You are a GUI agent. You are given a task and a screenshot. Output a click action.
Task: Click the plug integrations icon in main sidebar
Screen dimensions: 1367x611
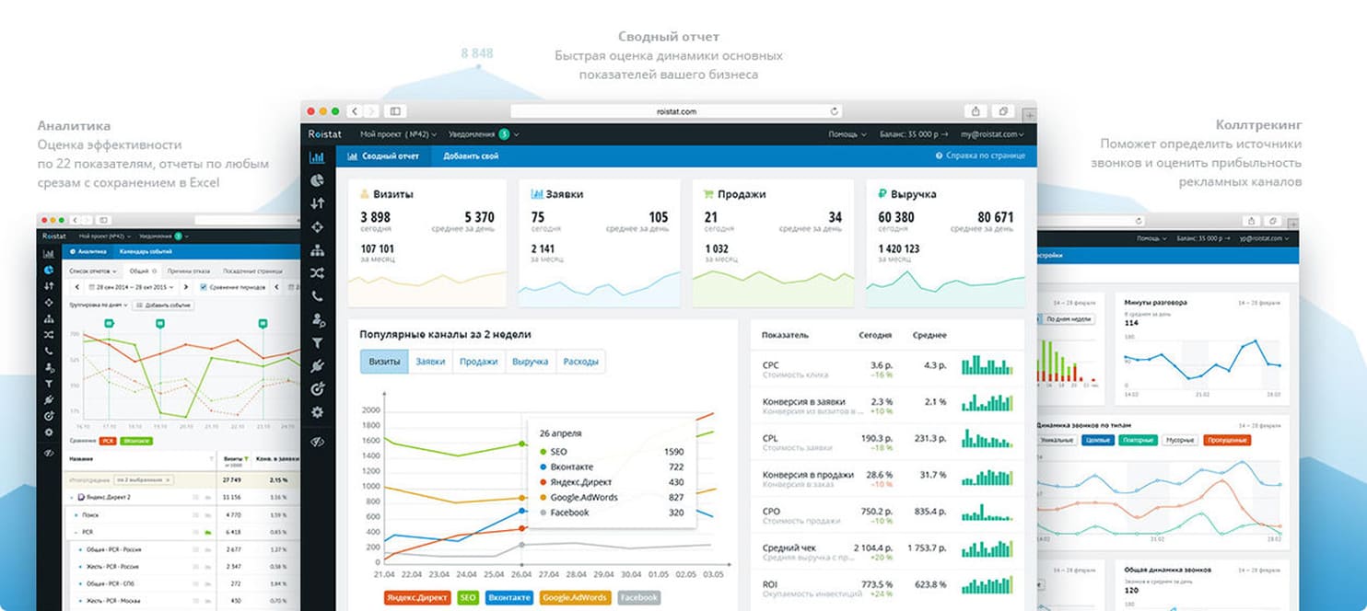[x=317, y=366]
